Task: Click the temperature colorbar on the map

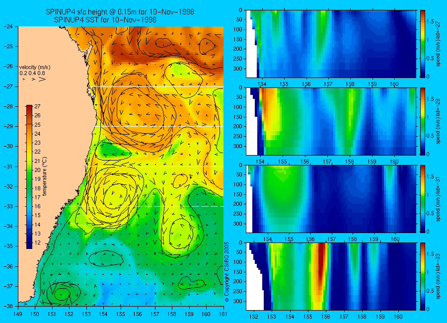Action: click(29, 177)
